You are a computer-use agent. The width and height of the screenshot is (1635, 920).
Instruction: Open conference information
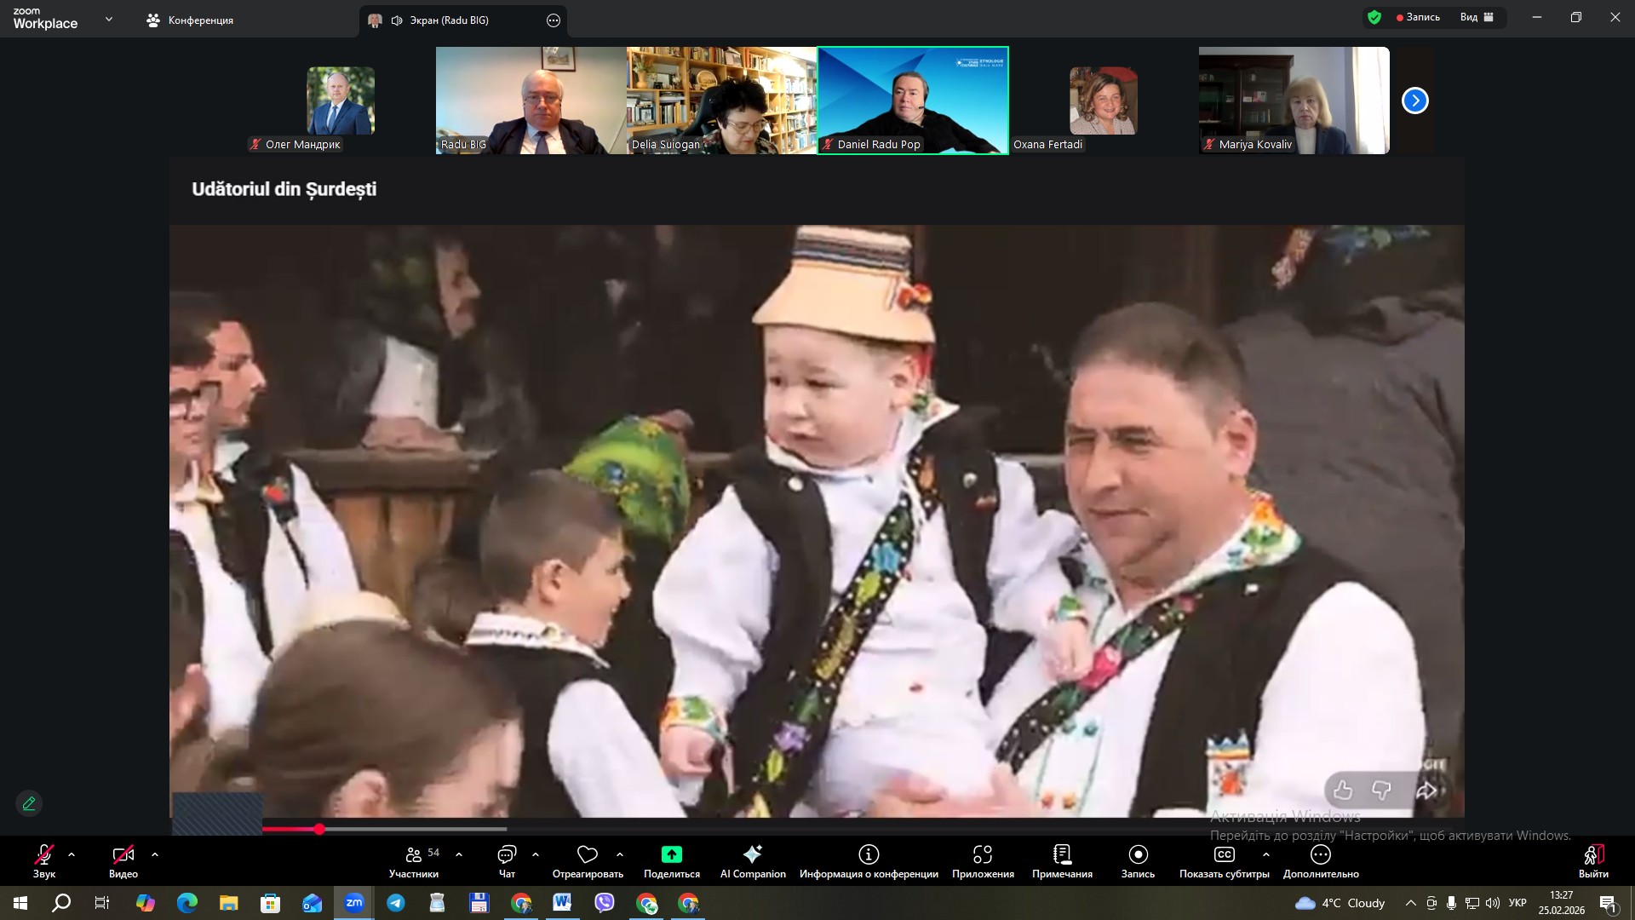pos(868,860)
